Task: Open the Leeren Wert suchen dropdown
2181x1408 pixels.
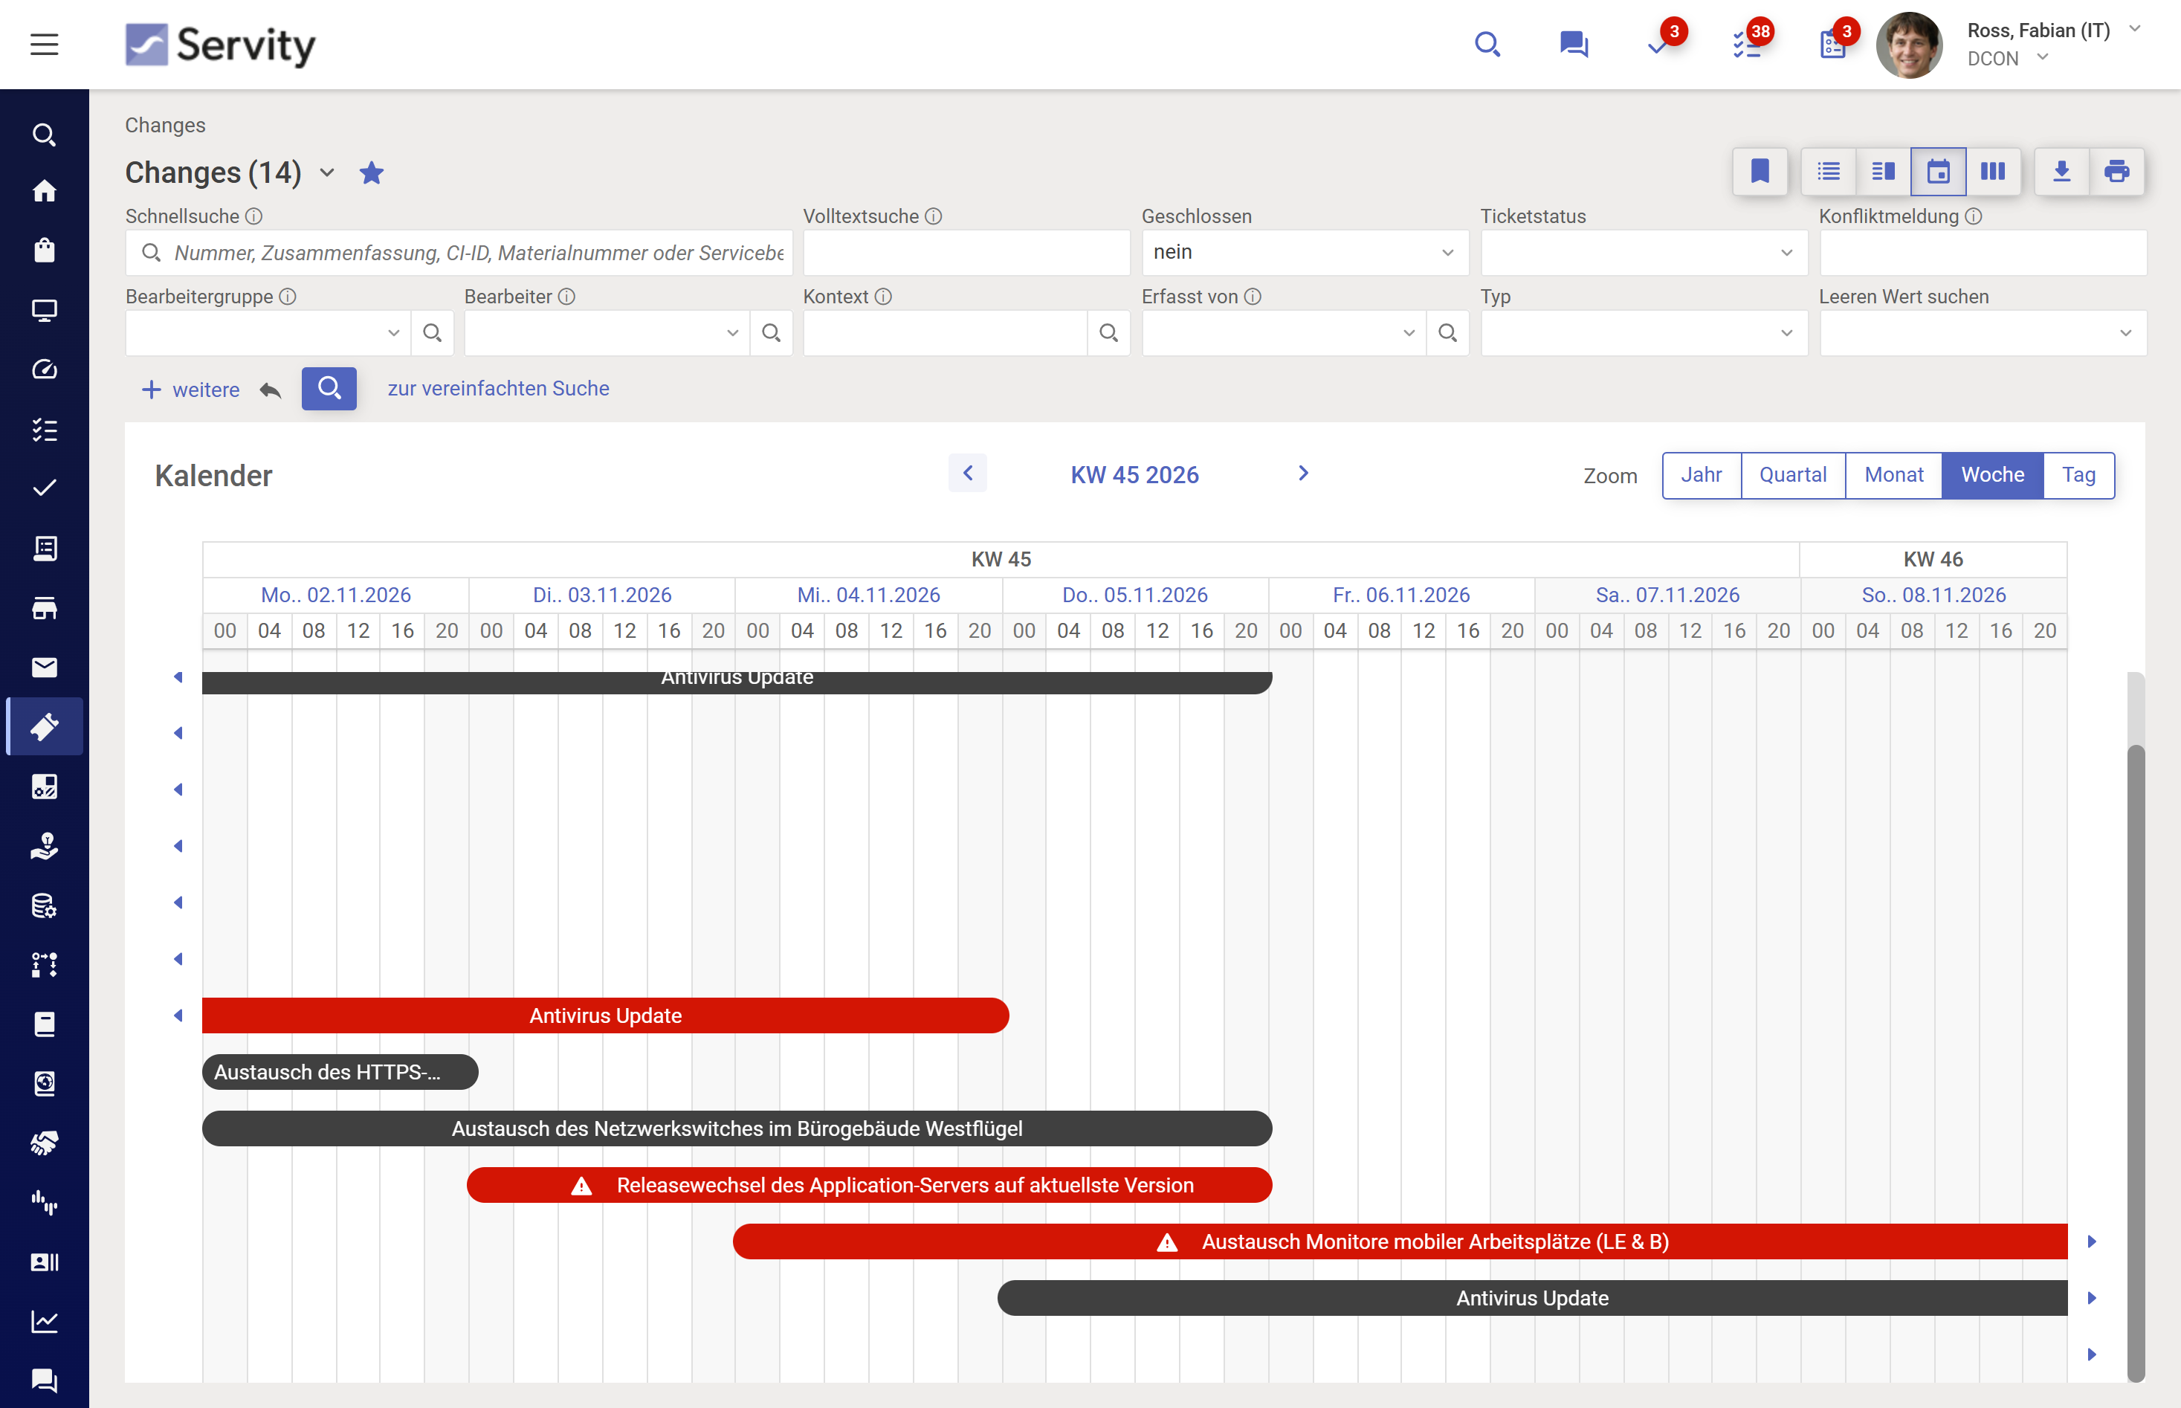Action: click(x=1983, y=333)
